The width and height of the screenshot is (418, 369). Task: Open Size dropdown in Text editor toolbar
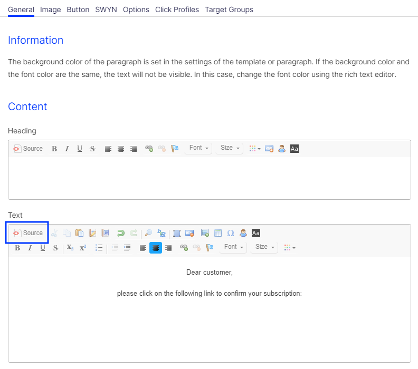pyautogui.click(x=264, y=247)
